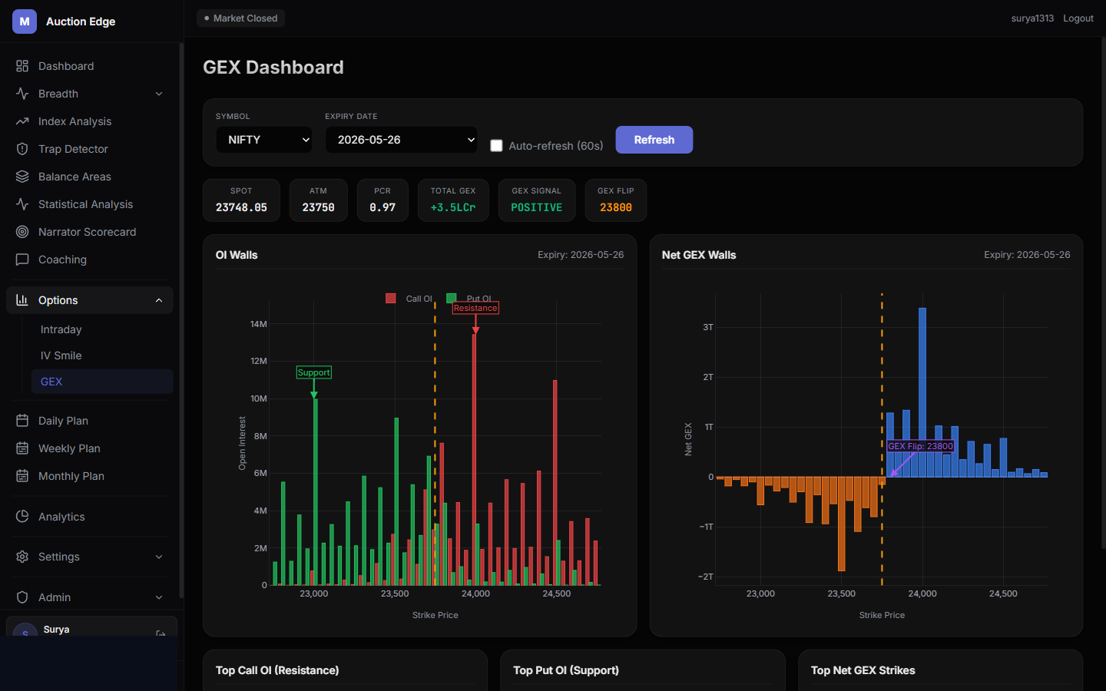Viewport: 1106px width, 691px height.
Task: Click the Daily Plan calendar icon
Action: [22, 421]
